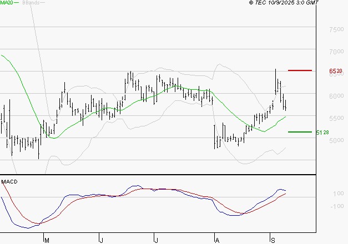Click the 6000 price axis label
Screen dimensions: 348x244
336,96
